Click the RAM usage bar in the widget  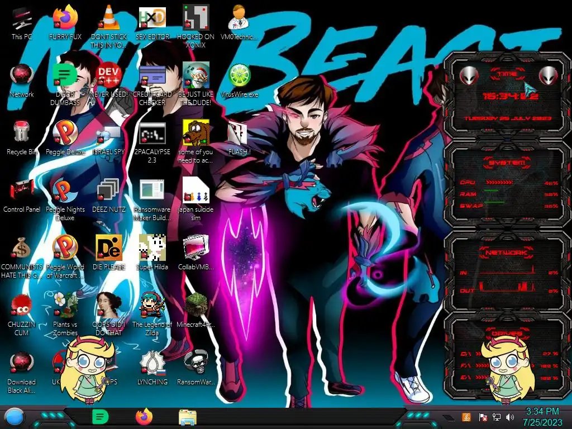[x=491, y=191]
